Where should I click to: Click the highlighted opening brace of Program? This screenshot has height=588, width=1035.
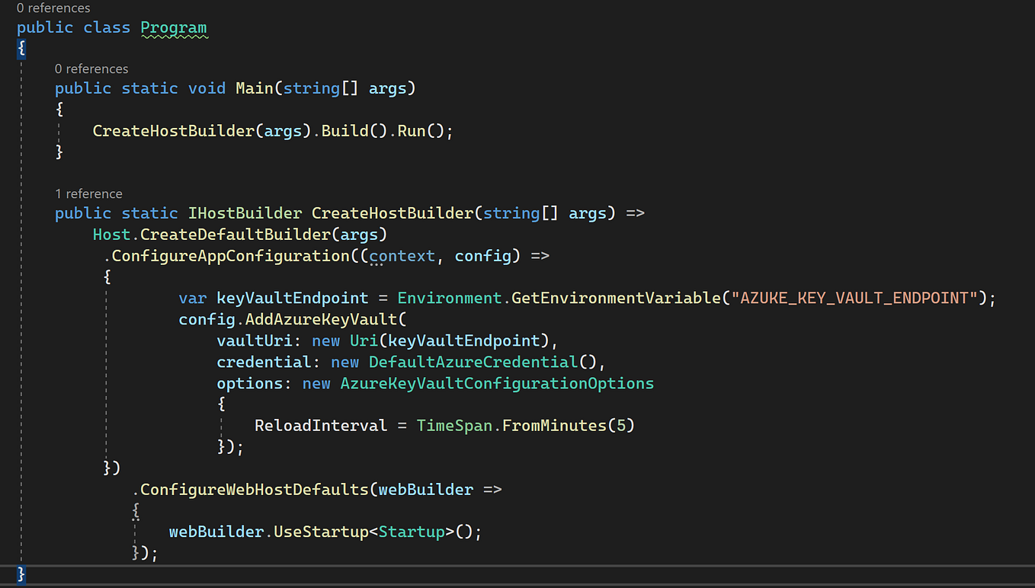coord(21,48)
